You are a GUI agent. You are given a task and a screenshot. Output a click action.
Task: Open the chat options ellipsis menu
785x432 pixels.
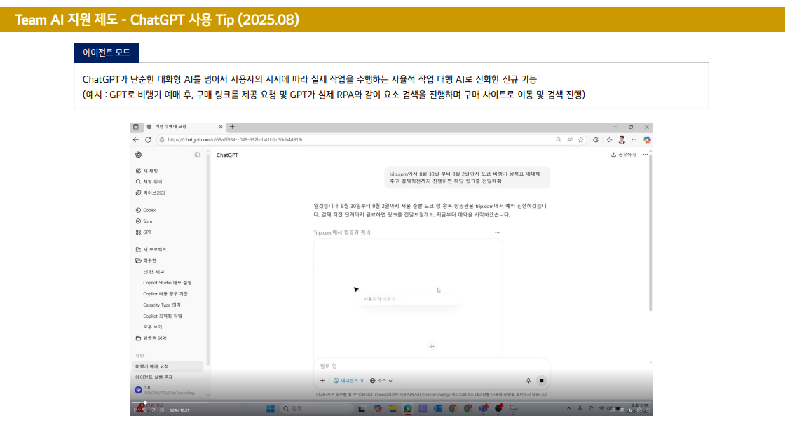click(x=646, y=155)
